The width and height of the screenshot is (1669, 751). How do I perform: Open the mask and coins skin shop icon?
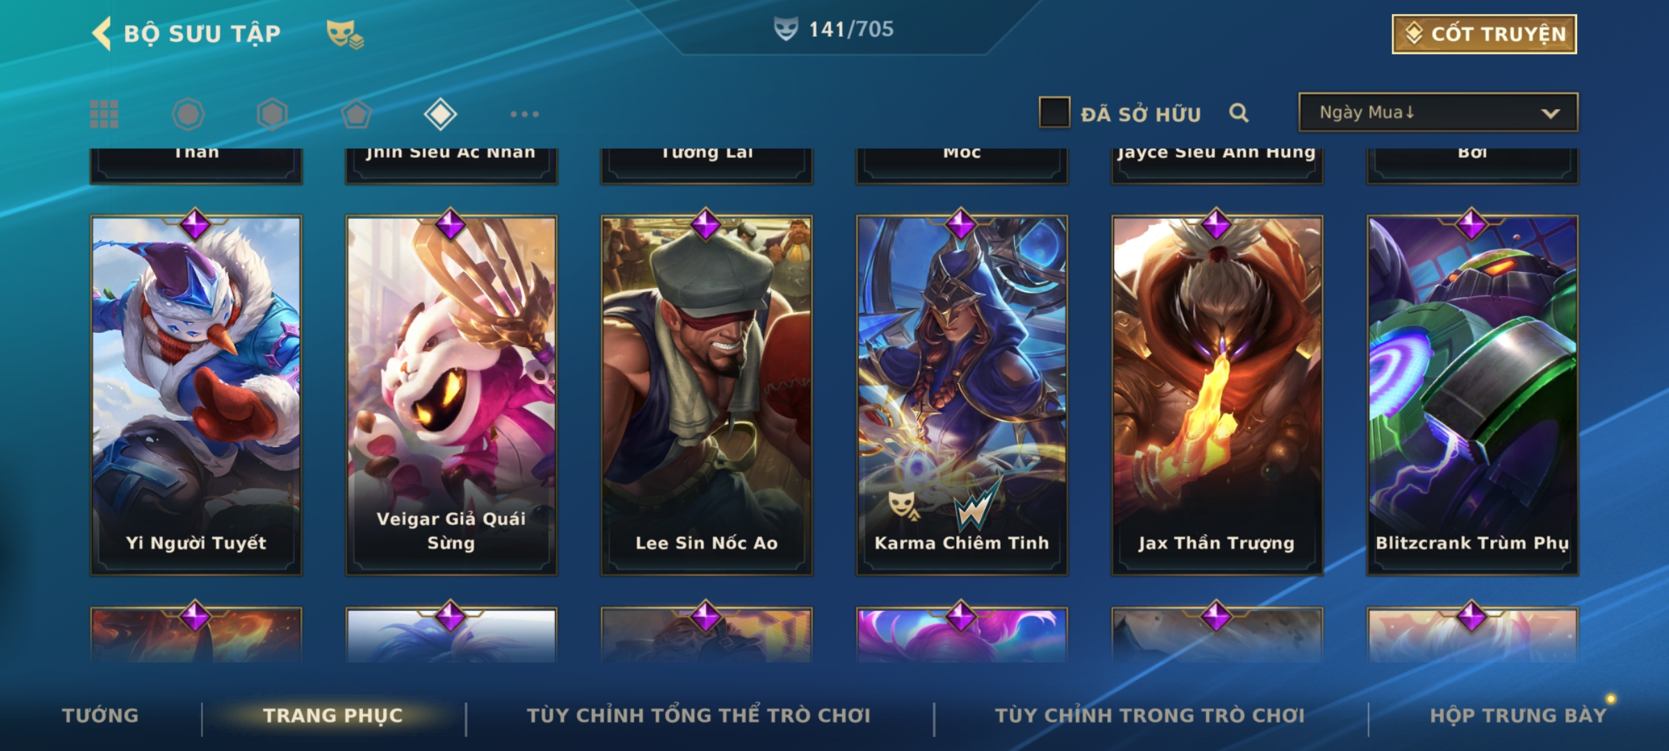pos(345,33)
